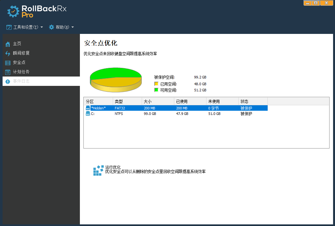Click the 计划任务 scheduler icon
The width and height of the screenshot is (335, 226).
(8, 72)
